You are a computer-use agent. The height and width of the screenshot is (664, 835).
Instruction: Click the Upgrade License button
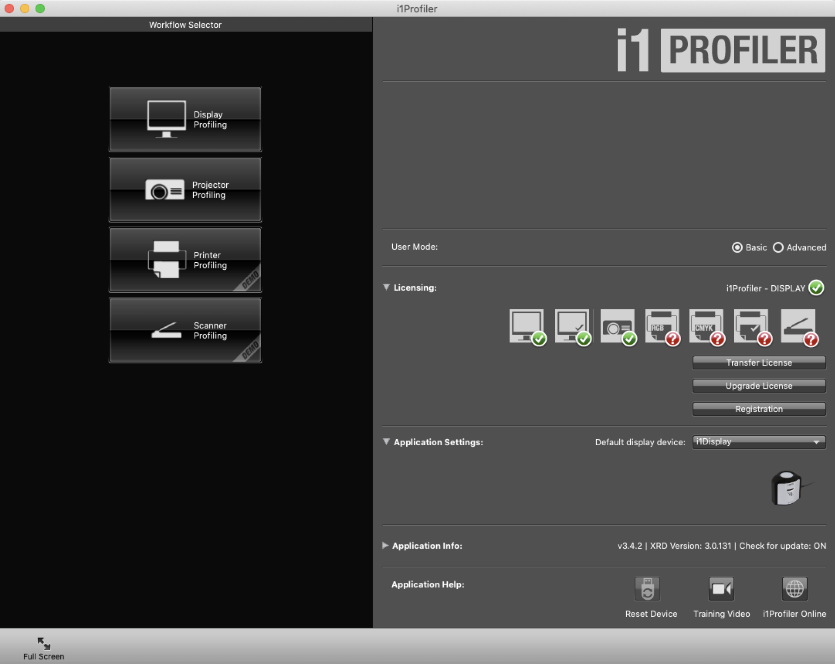[759, 386]
